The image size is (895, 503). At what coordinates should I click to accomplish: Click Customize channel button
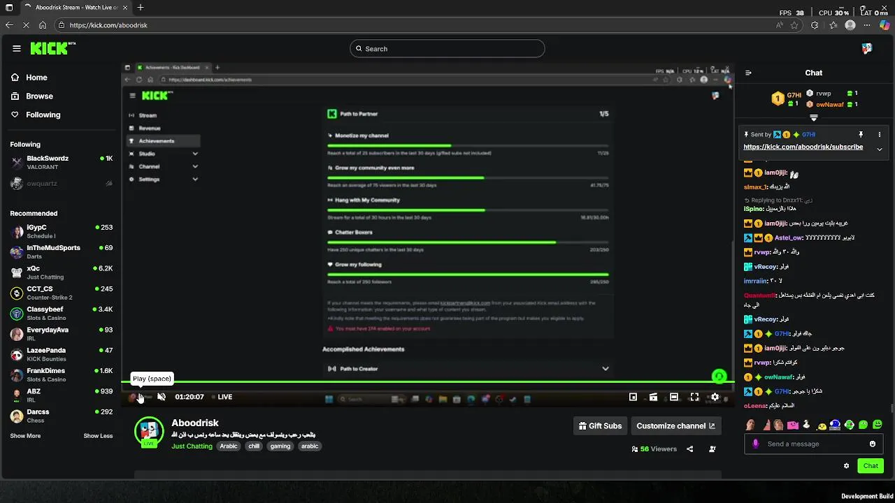[x=675, y=425]
